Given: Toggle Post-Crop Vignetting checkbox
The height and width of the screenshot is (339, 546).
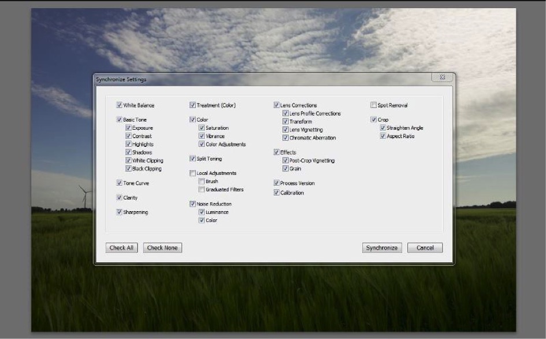Looking at the screenshot, I should tap(285, 160).
